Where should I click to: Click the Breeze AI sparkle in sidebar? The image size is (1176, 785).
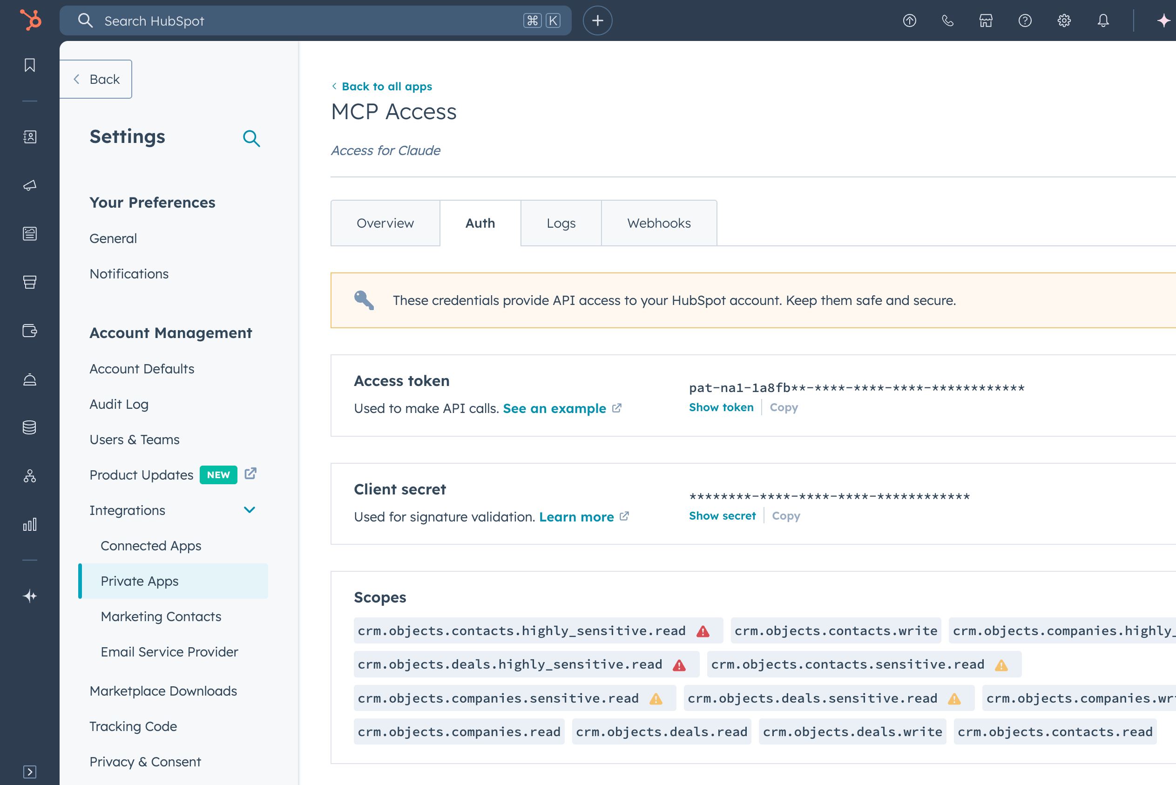point(29,596)
